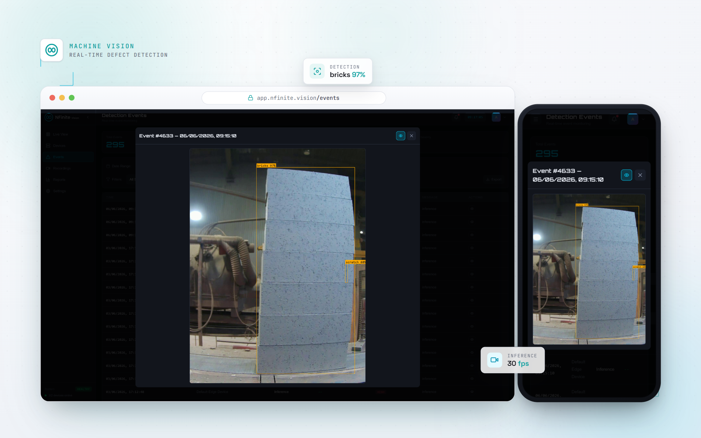This screenshot has width=701, height=438.
Task: Open notifications bell in desktop header
Action: (457, 117)
